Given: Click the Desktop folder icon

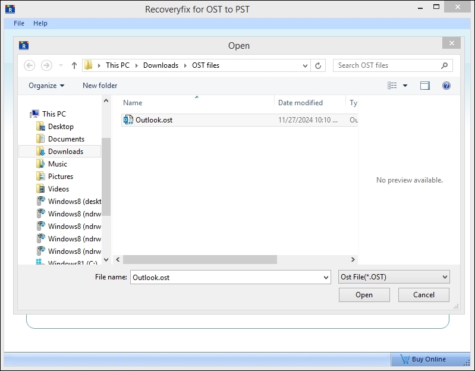Looking at the screenshot, I should pyautogui.click(x=40, y=127).
